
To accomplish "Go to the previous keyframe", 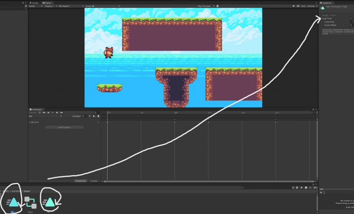I will tap(48, 113).
